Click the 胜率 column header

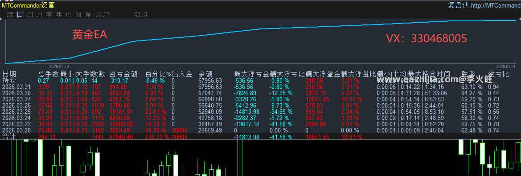[468, 74]
